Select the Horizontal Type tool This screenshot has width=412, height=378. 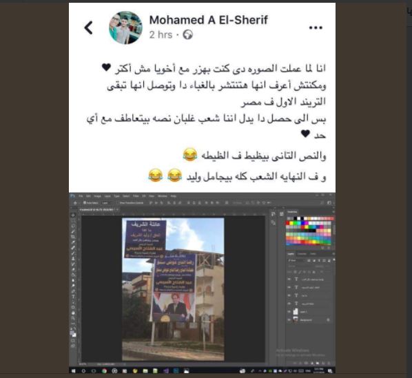(x=73, y=297)
